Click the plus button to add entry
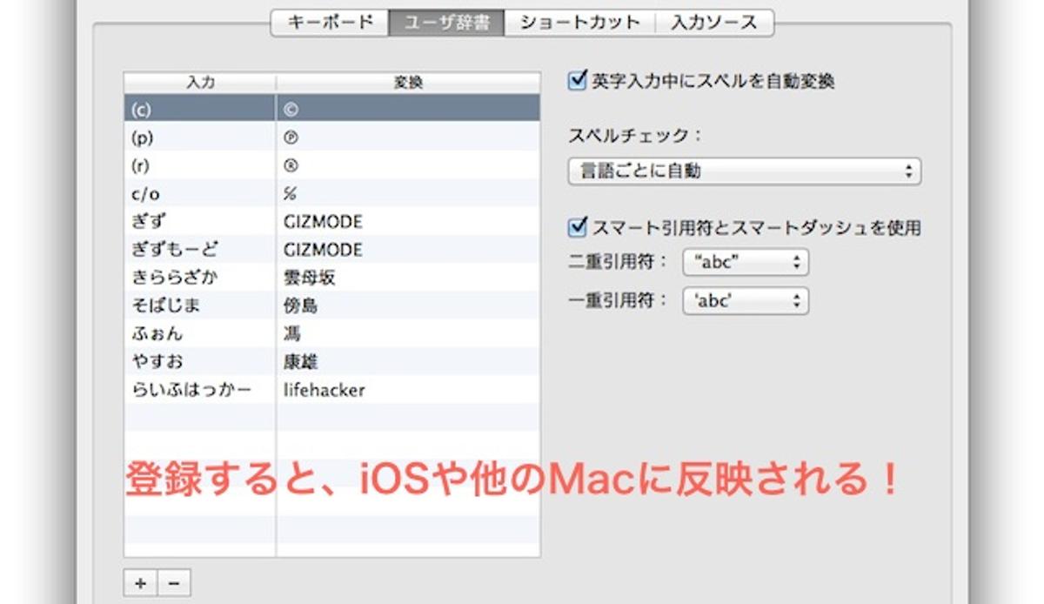 point(141,583)
